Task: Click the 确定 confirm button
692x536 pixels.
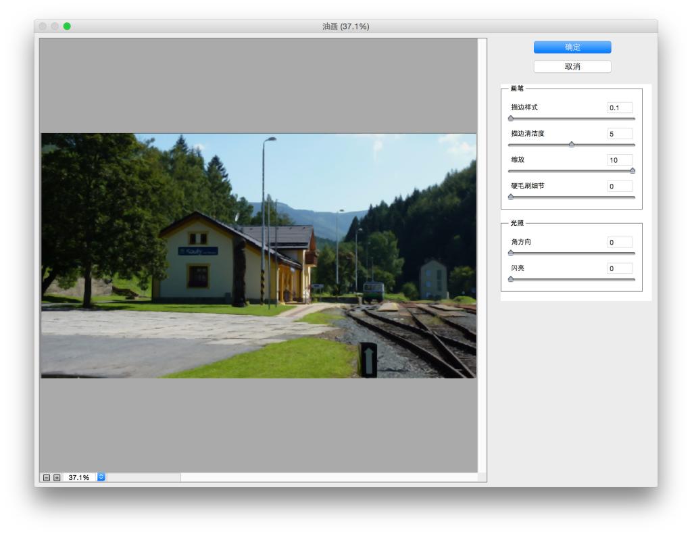Action: point(572,47)
